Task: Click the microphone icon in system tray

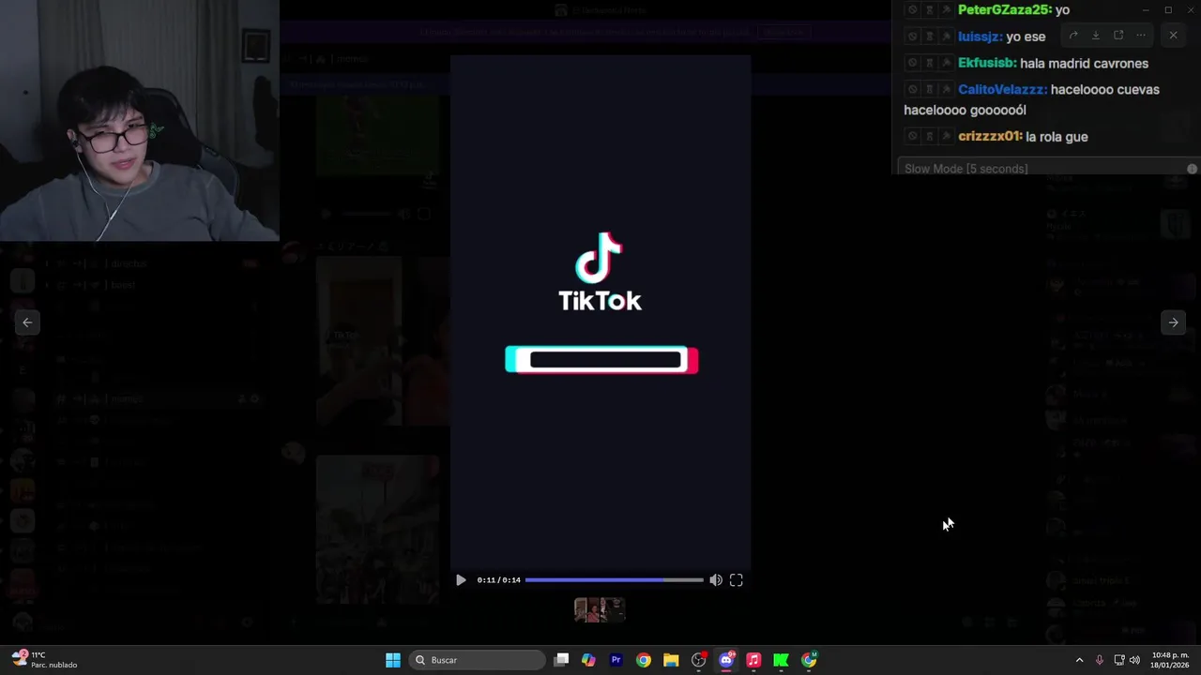Action: [1099, 660]
